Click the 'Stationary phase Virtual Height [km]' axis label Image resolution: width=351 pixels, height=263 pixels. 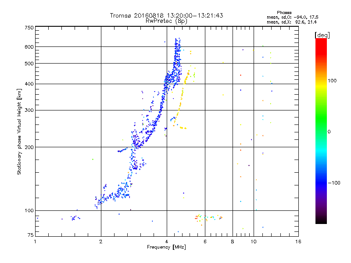[19, 131]
